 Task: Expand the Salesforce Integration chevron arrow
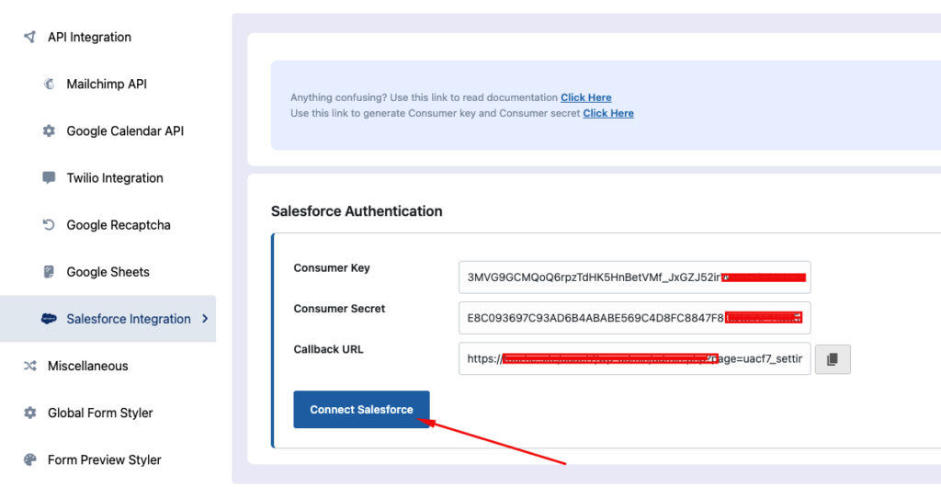click(204, 319)
